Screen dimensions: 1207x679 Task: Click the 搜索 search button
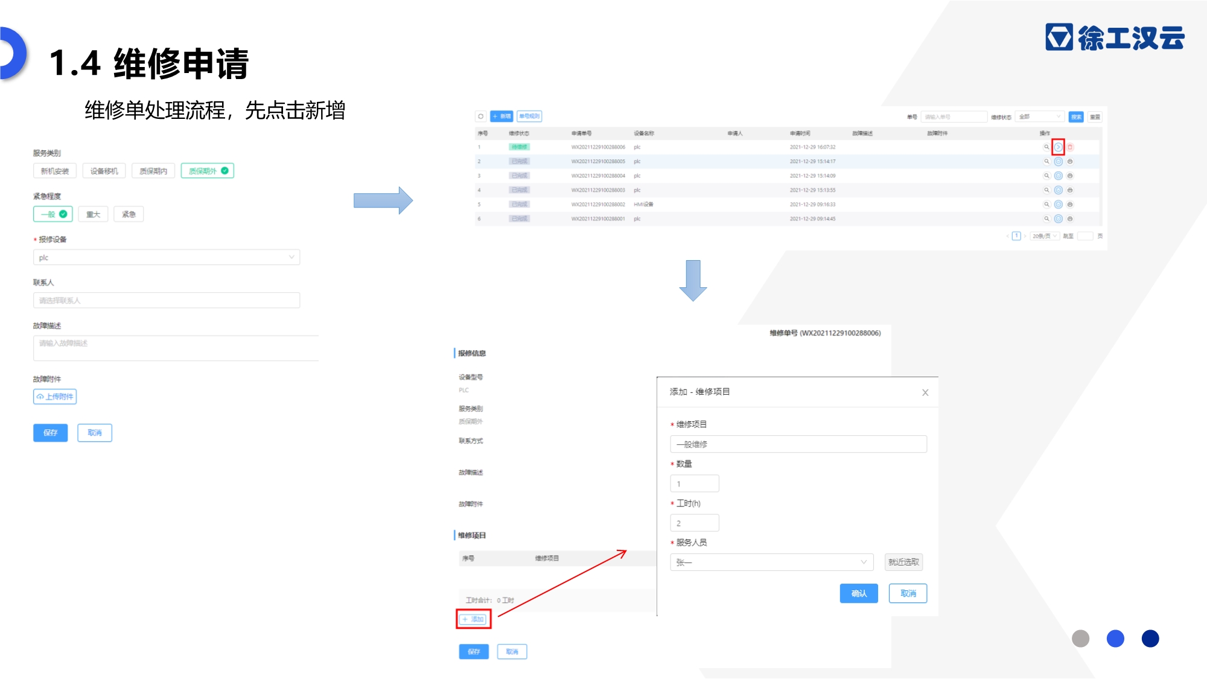[1076, 117]
